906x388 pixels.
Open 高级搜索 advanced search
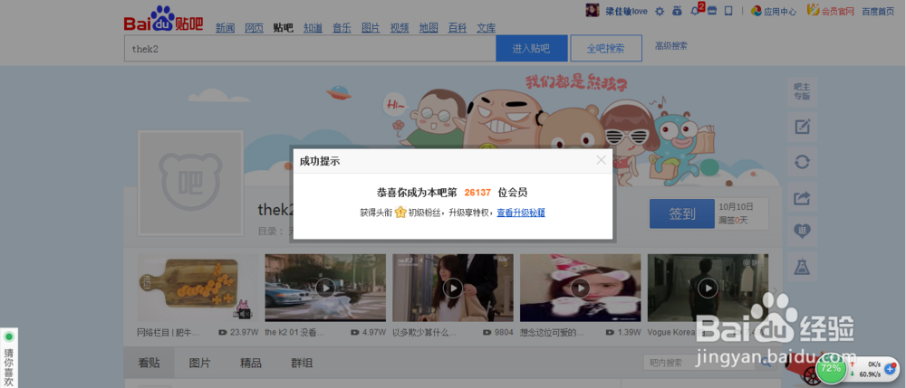click(670, 46)
